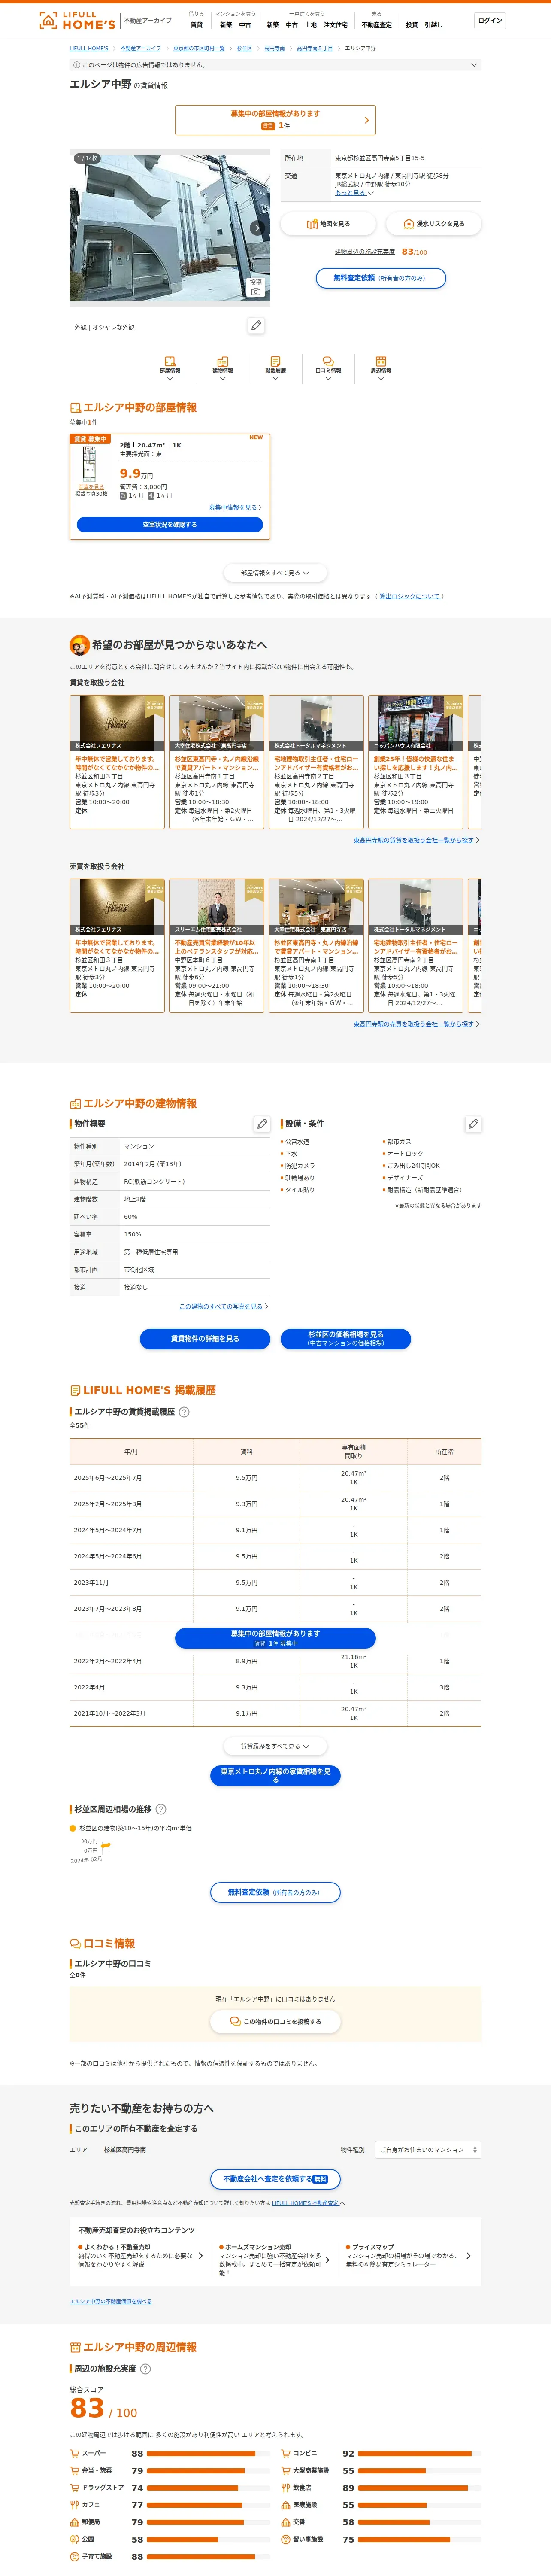Viewport: 551px width, 2576px height.
Task: Open エルシア中野の不動産価値を調べる link
Action: click(111, 2301)
